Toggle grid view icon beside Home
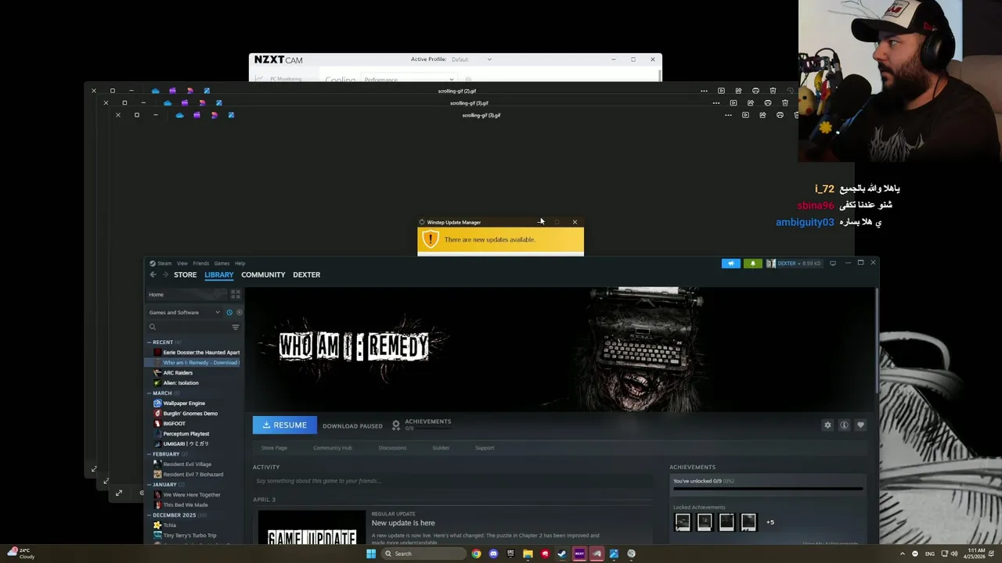The width and height of the screenshot is (1002, 563). point(235,294)
